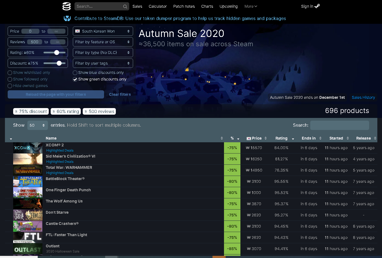
Task: Open the Show 50 entries dropdown
Action: 38,125
